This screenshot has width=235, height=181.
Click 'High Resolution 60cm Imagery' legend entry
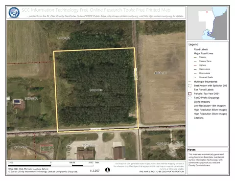pos(211,110)
